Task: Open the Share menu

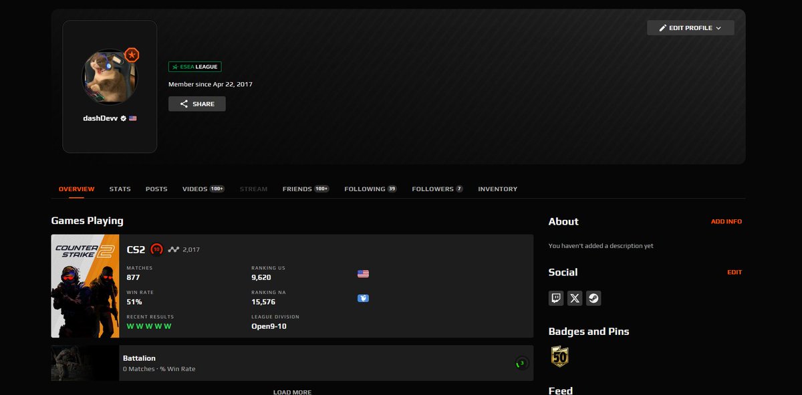Action: (x=196, y=104)
